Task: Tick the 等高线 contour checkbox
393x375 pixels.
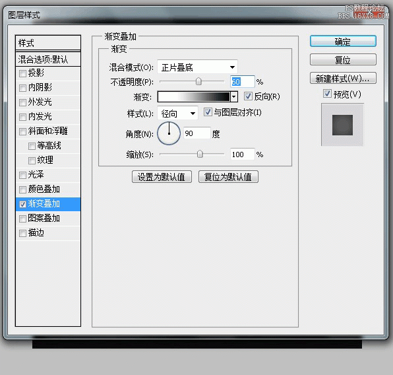Action: [x=32, y=146]
